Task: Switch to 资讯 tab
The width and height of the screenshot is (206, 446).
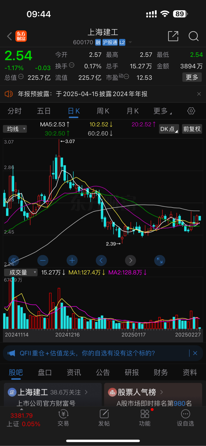Action: (74, 372)
